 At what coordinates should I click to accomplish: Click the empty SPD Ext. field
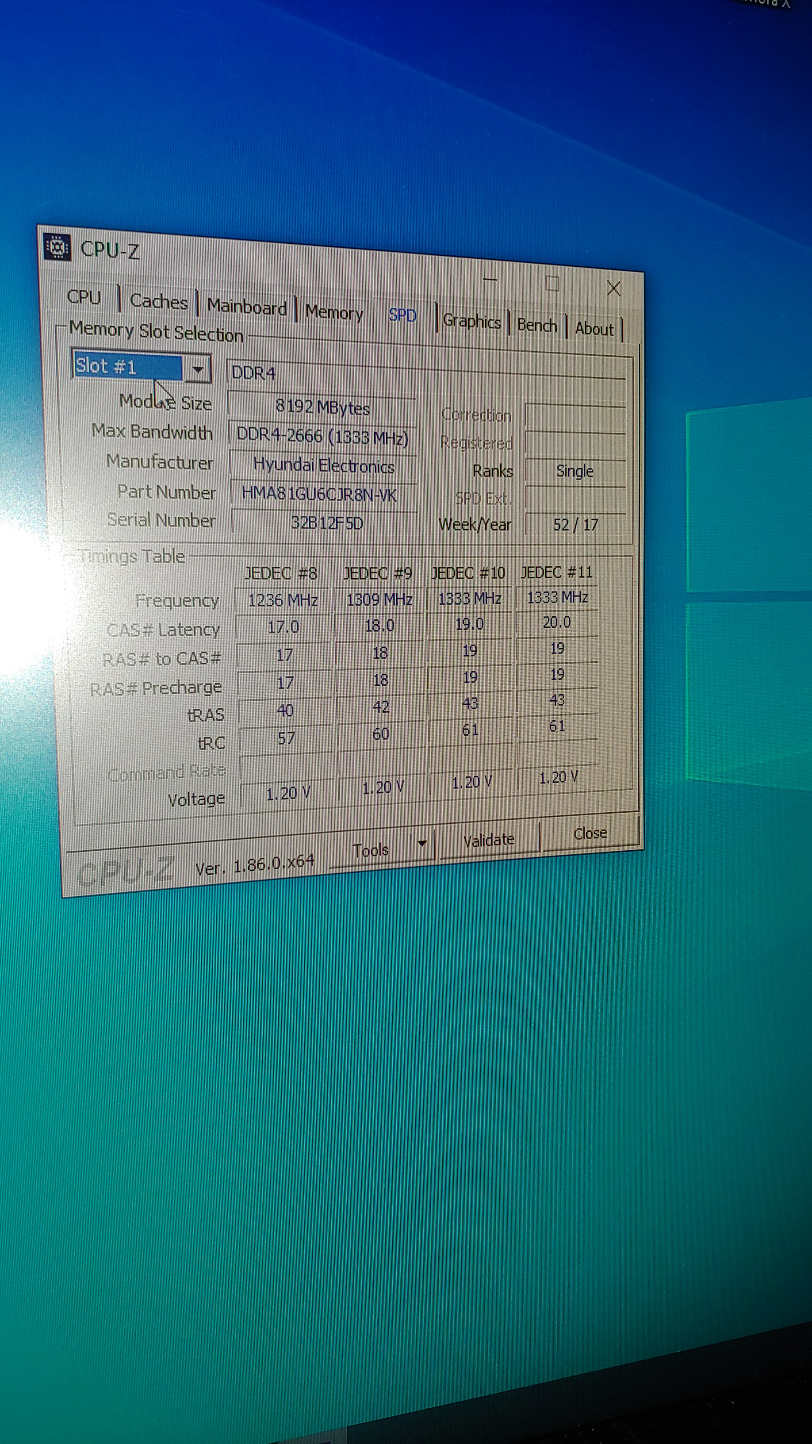pyautogui.click(x=575, y=498)
